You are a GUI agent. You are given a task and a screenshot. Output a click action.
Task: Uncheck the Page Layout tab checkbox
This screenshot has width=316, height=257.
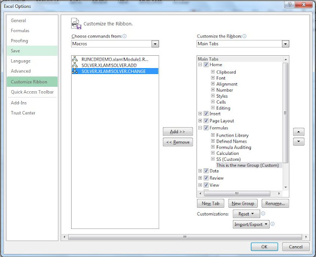pos(206,121)
